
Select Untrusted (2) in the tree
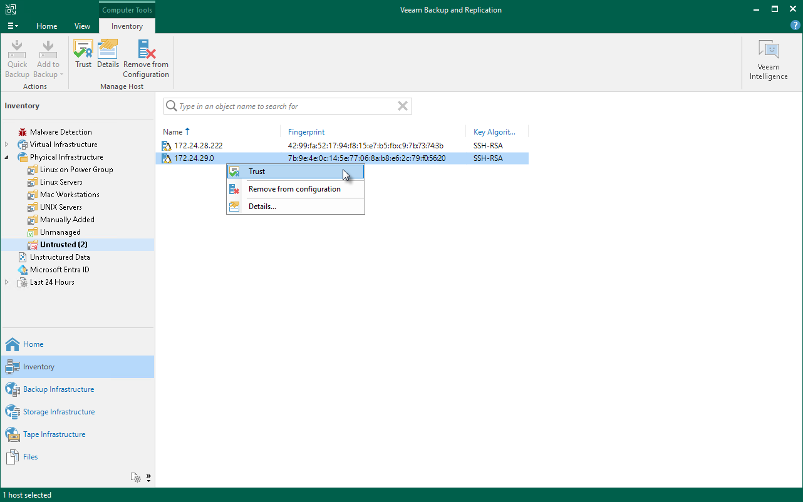click(64, 245)
